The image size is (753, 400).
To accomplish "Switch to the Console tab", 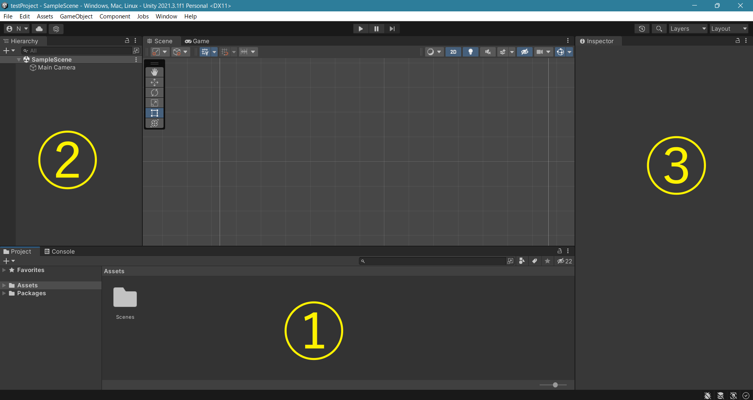I will [60, 252].
